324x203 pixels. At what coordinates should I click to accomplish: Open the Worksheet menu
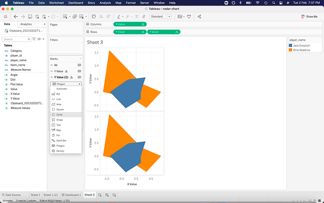tap(56, 3)
